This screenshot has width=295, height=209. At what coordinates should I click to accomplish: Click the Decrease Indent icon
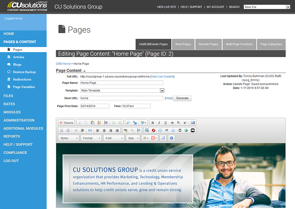[x=76, y=130]
